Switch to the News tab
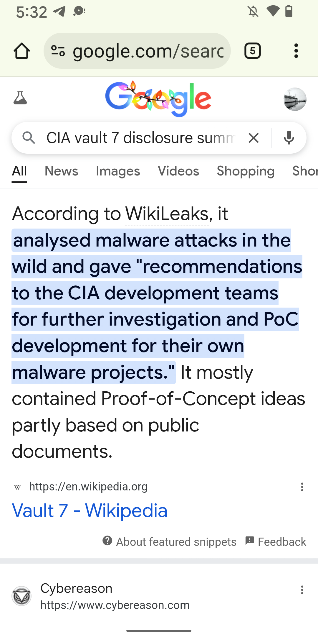This screenshot has height=637, width=318. 61,171
